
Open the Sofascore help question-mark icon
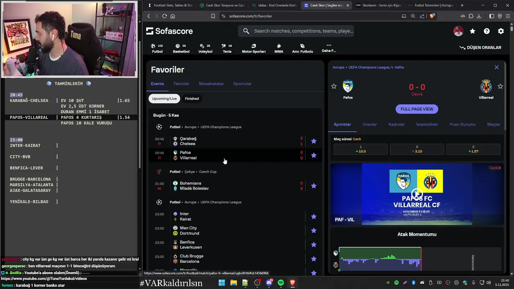487,31
